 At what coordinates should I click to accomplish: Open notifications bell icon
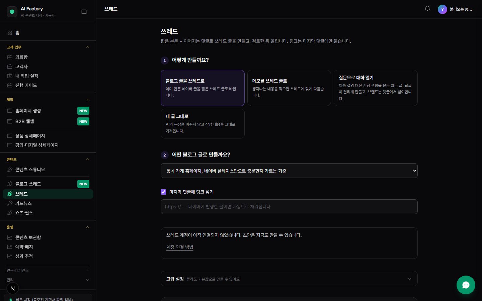(x=427, y=9)
